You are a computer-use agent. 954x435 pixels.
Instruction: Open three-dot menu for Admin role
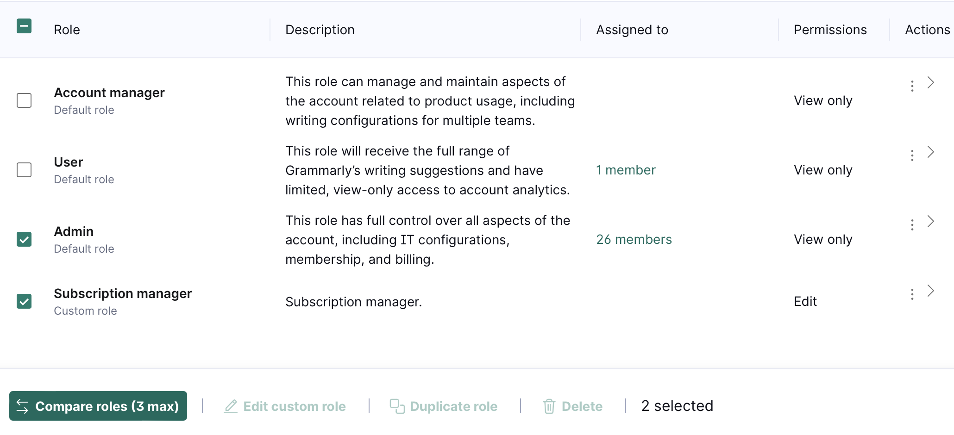click(x=912, y=225)
